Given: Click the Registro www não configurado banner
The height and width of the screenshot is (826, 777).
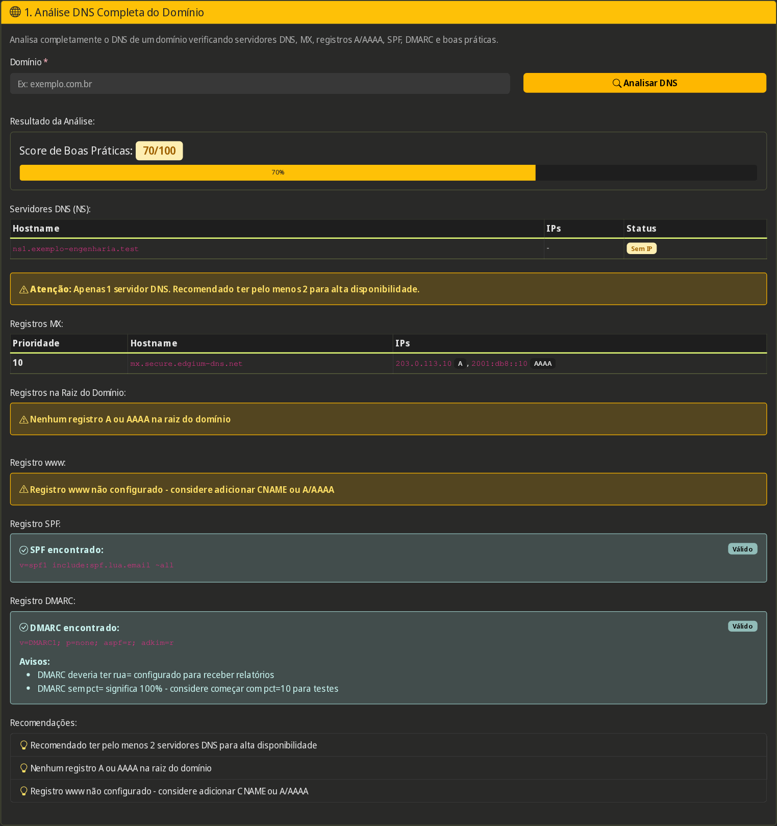Looking at the screenshot, I should pos(388,489).
